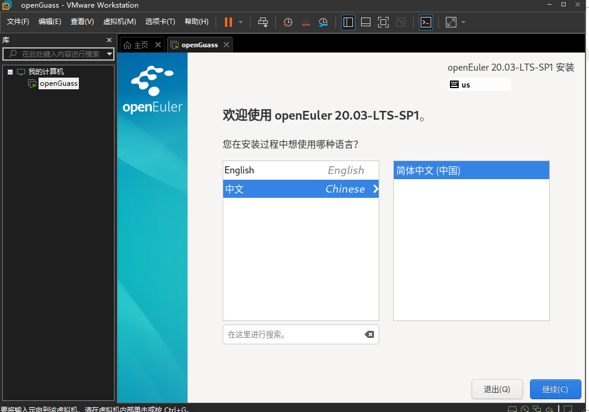Toggle the thumbnail bar view
This screenshot has width=589, height=412.
click(366, 22)
